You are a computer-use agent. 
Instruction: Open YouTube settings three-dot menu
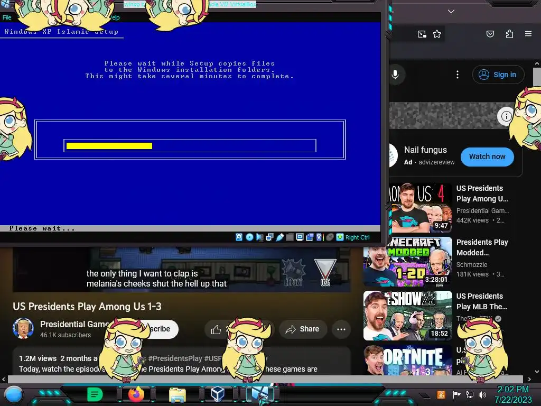[x=458, y=75]
